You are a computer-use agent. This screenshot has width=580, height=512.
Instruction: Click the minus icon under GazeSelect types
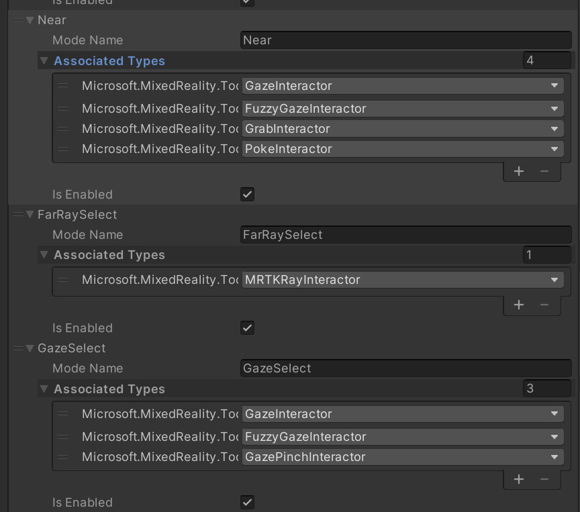tap(544, 479)
